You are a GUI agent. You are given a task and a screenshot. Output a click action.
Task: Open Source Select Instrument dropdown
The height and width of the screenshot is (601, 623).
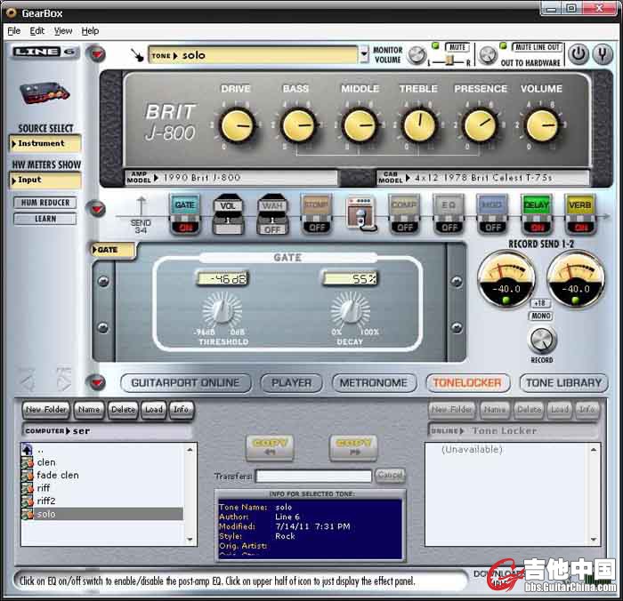click(45, 143)
